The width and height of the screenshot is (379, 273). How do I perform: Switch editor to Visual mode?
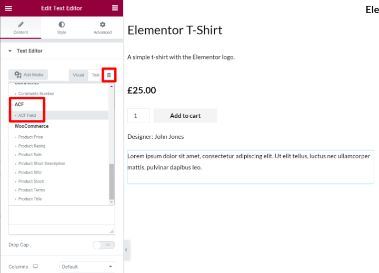tap(78, 75)
